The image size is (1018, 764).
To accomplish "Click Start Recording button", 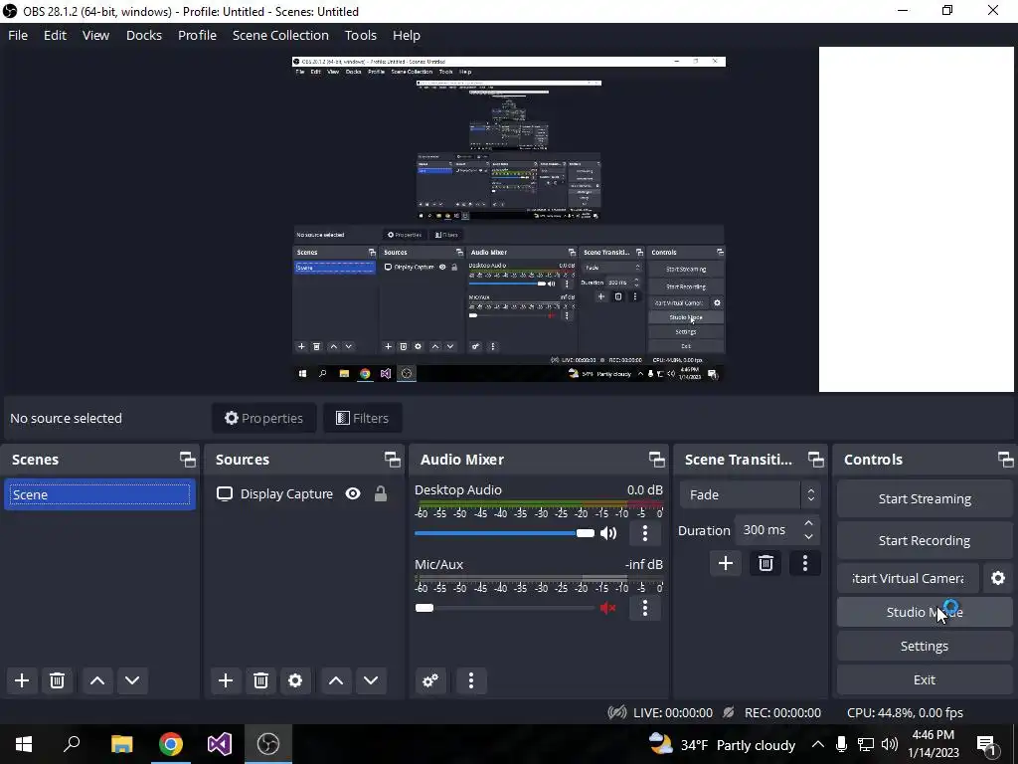I will click(x=925, y=540).
